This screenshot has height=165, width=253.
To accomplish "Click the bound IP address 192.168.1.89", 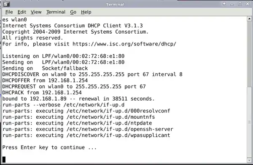I will click(x=48, y=98).
